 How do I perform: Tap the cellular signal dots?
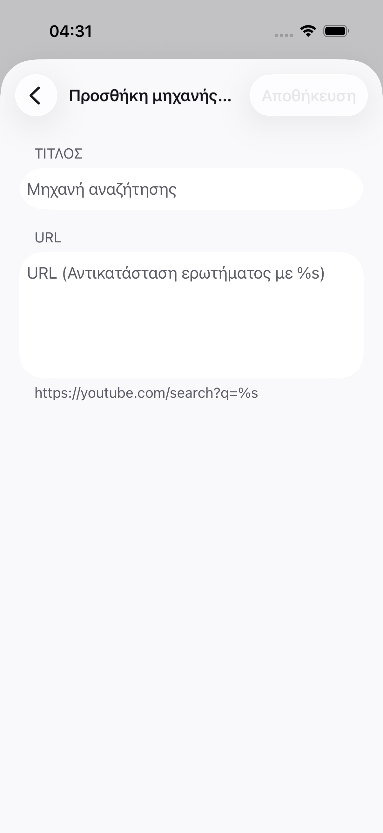tap(284, 35)
